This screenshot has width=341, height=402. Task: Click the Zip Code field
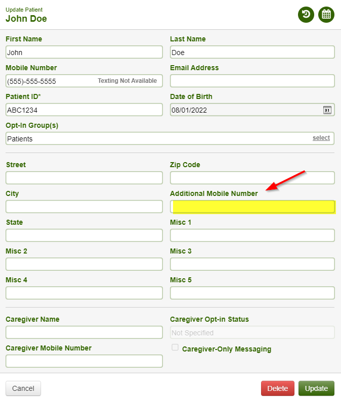coord(252,178)
